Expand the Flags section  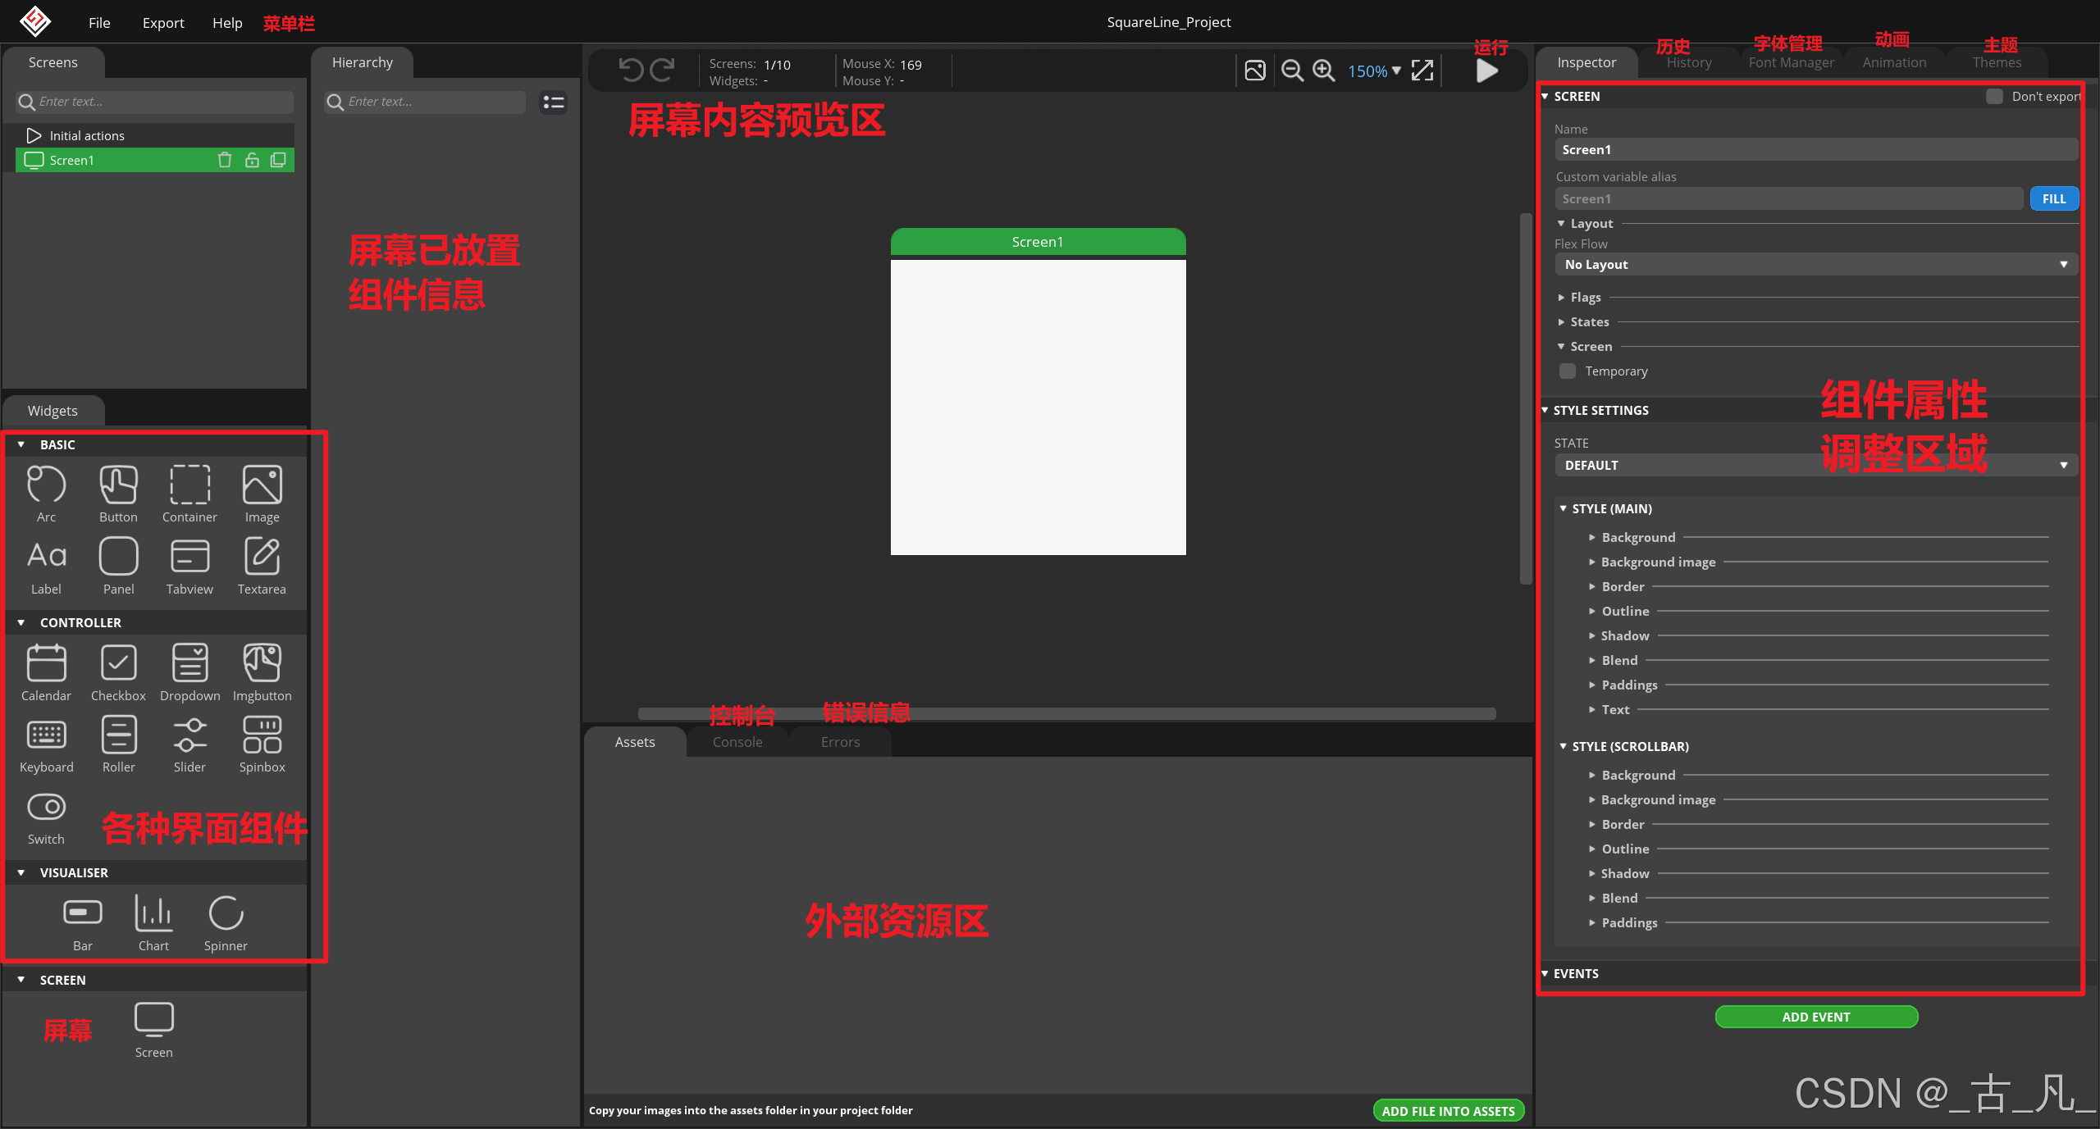coord(1584,297)
